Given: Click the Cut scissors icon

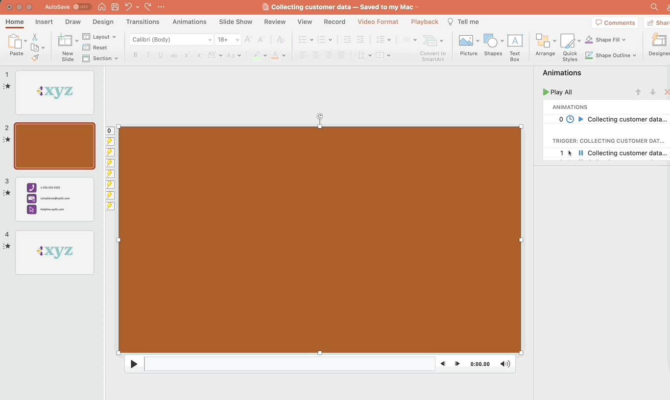Looking at the screenshot, I should tap(35, 37).
